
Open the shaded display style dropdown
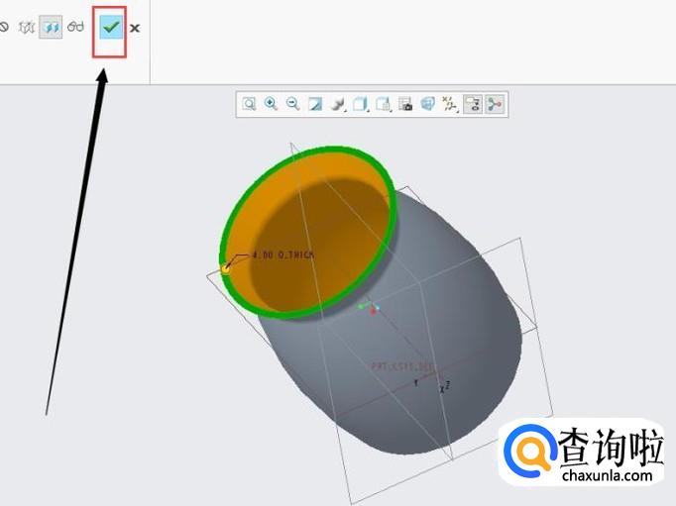tap(338, 104)
